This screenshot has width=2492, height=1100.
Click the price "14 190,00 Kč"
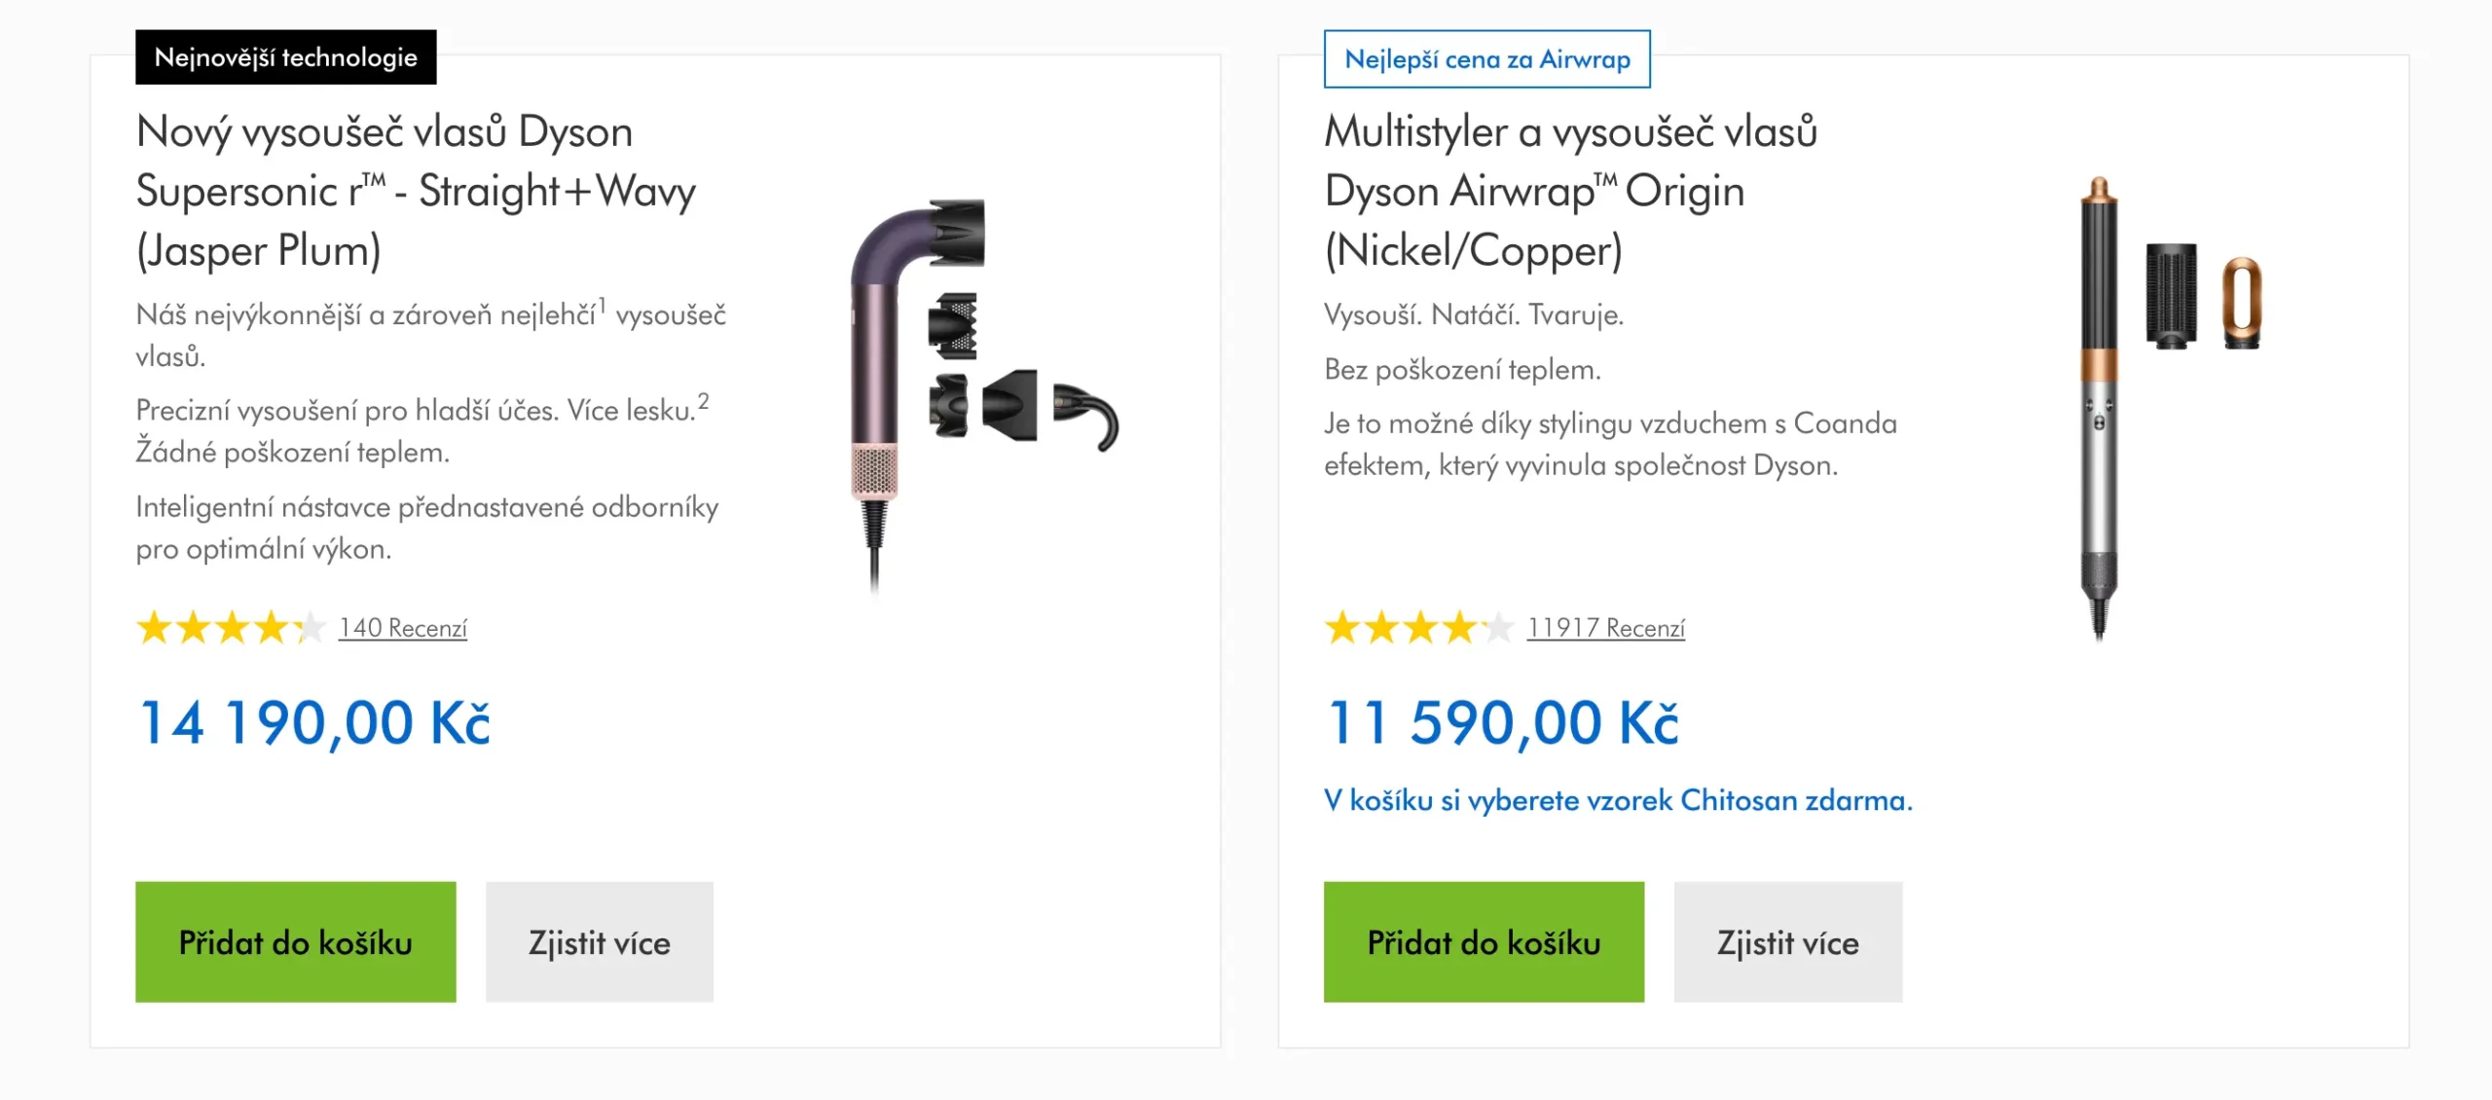[x=313, y=722]
